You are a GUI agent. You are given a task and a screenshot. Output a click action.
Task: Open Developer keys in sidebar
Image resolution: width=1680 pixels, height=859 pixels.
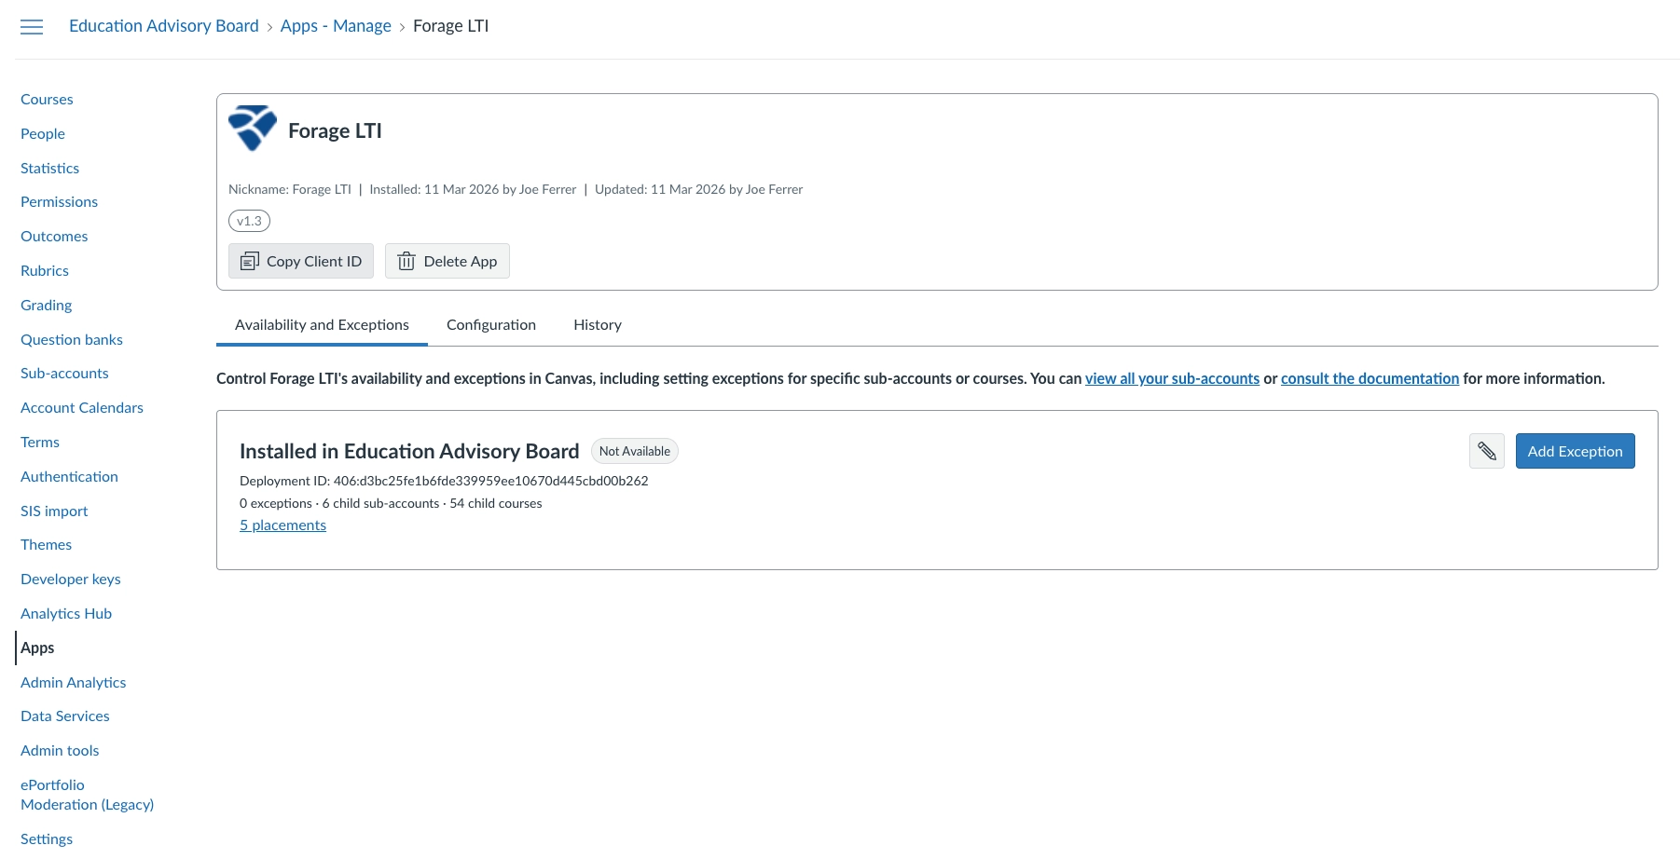tap(71, 579)
